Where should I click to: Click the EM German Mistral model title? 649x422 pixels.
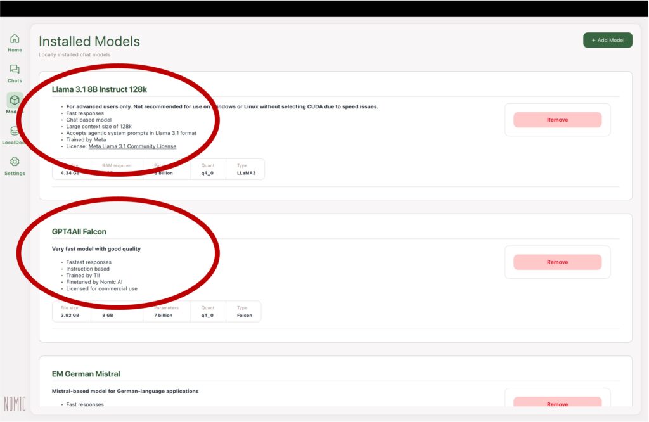click(86, 374)
